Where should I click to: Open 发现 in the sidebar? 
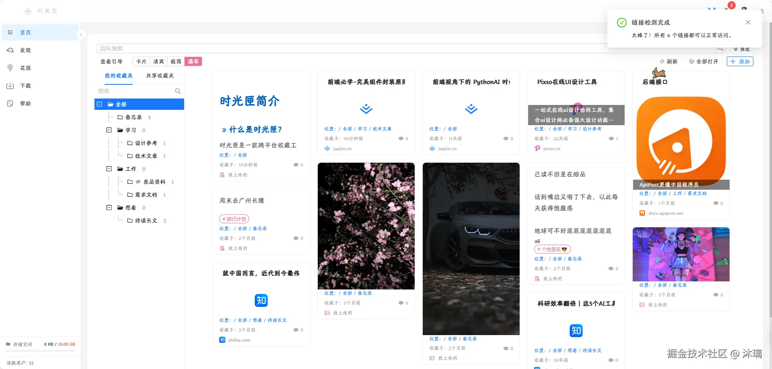(40, 50)
